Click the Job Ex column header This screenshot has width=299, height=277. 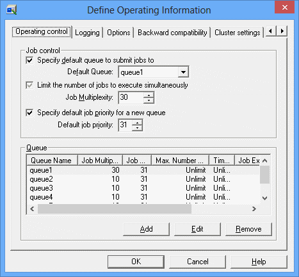tap(247, 161)
